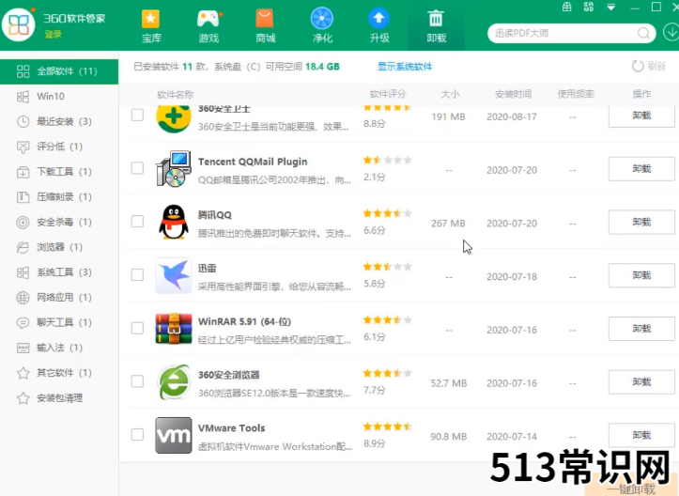Select the 卸载 uninstall tab
The width and height of the screenshot is (679, 496).
click(x=436, y=26)
